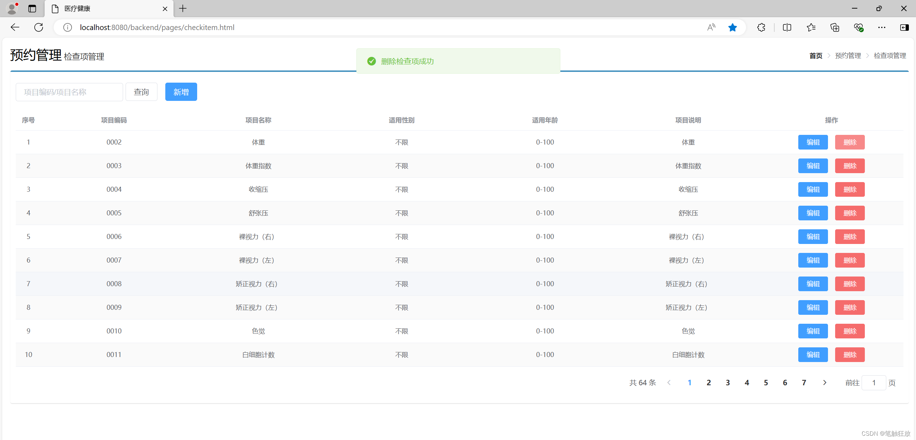The height and width of the screenshot is (440, 916).
Task: Edit the 色觉 row
Action: coord(813,331)
